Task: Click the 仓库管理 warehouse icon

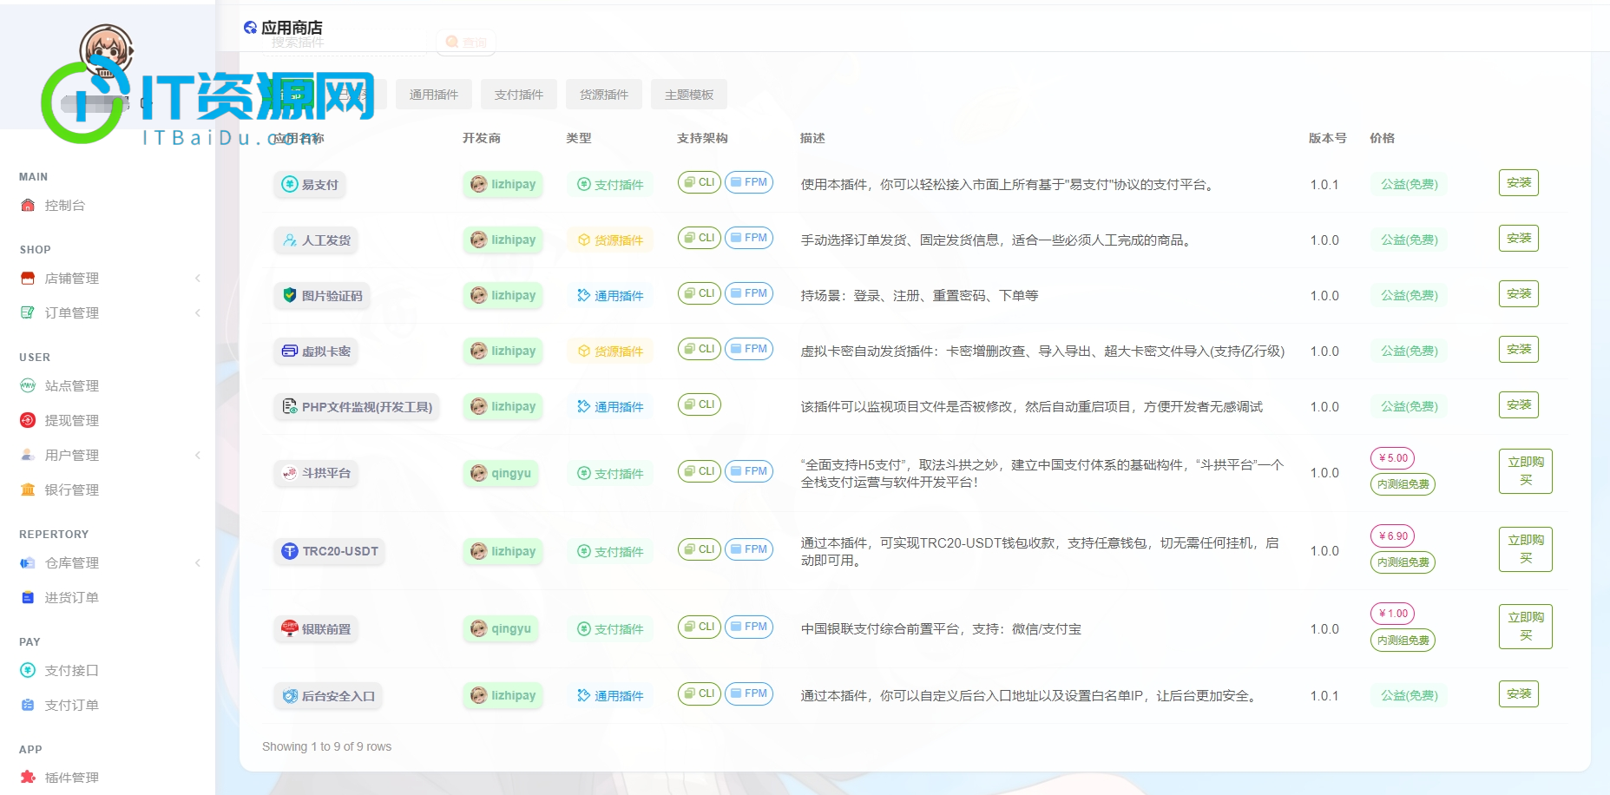Action: 28,563
